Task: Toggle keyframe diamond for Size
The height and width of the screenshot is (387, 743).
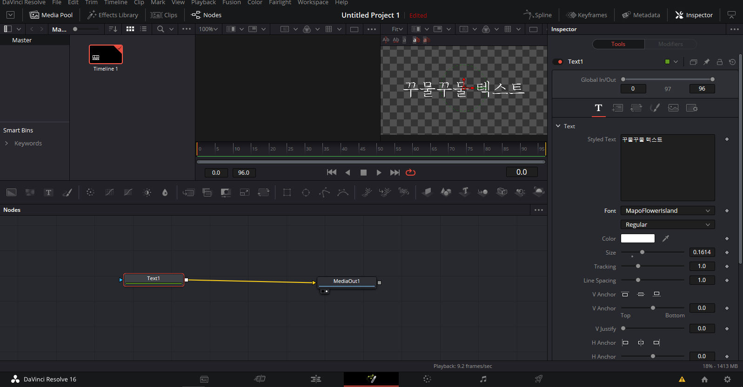Action: 727,252
